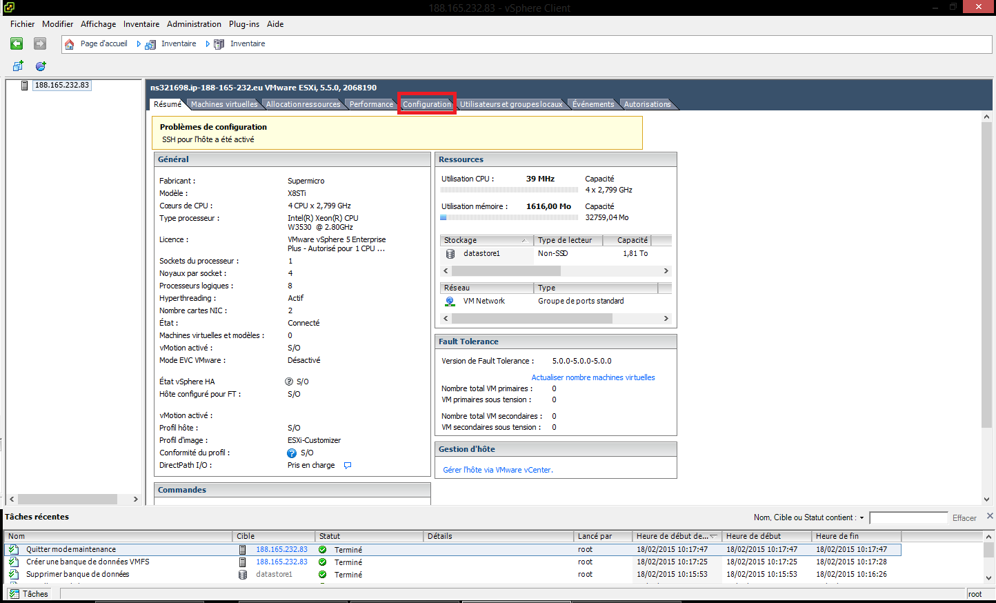996x603 pixels.
Task: Click the Statut column header in tasks
Action: click(369, 536)
